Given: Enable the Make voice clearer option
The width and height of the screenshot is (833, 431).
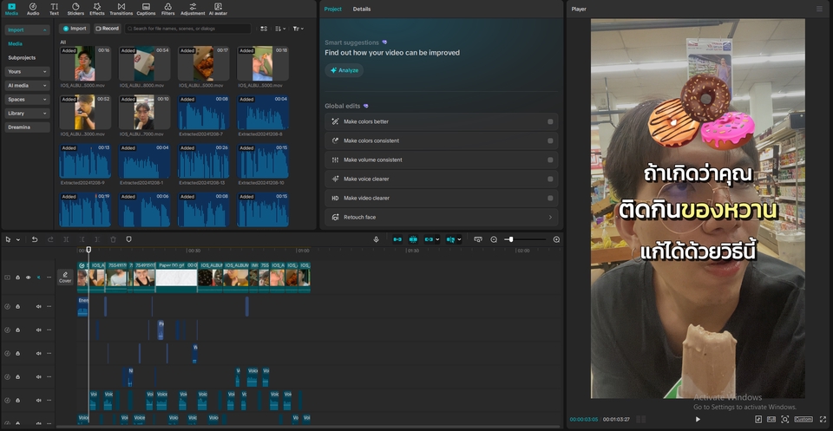Looking at the screenshot, I should (550, 179).
